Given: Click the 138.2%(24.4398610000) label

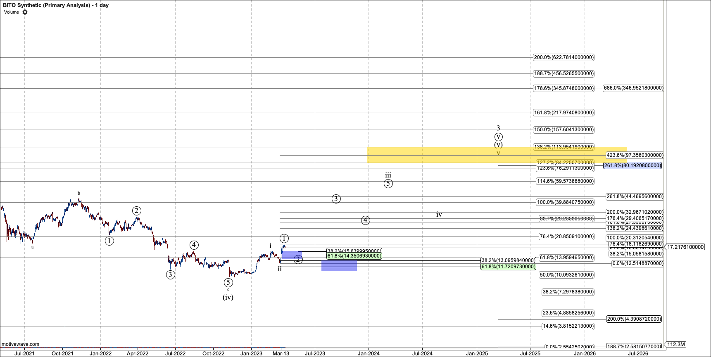Looking at the screenshot, I should click(x=635, y=228).
